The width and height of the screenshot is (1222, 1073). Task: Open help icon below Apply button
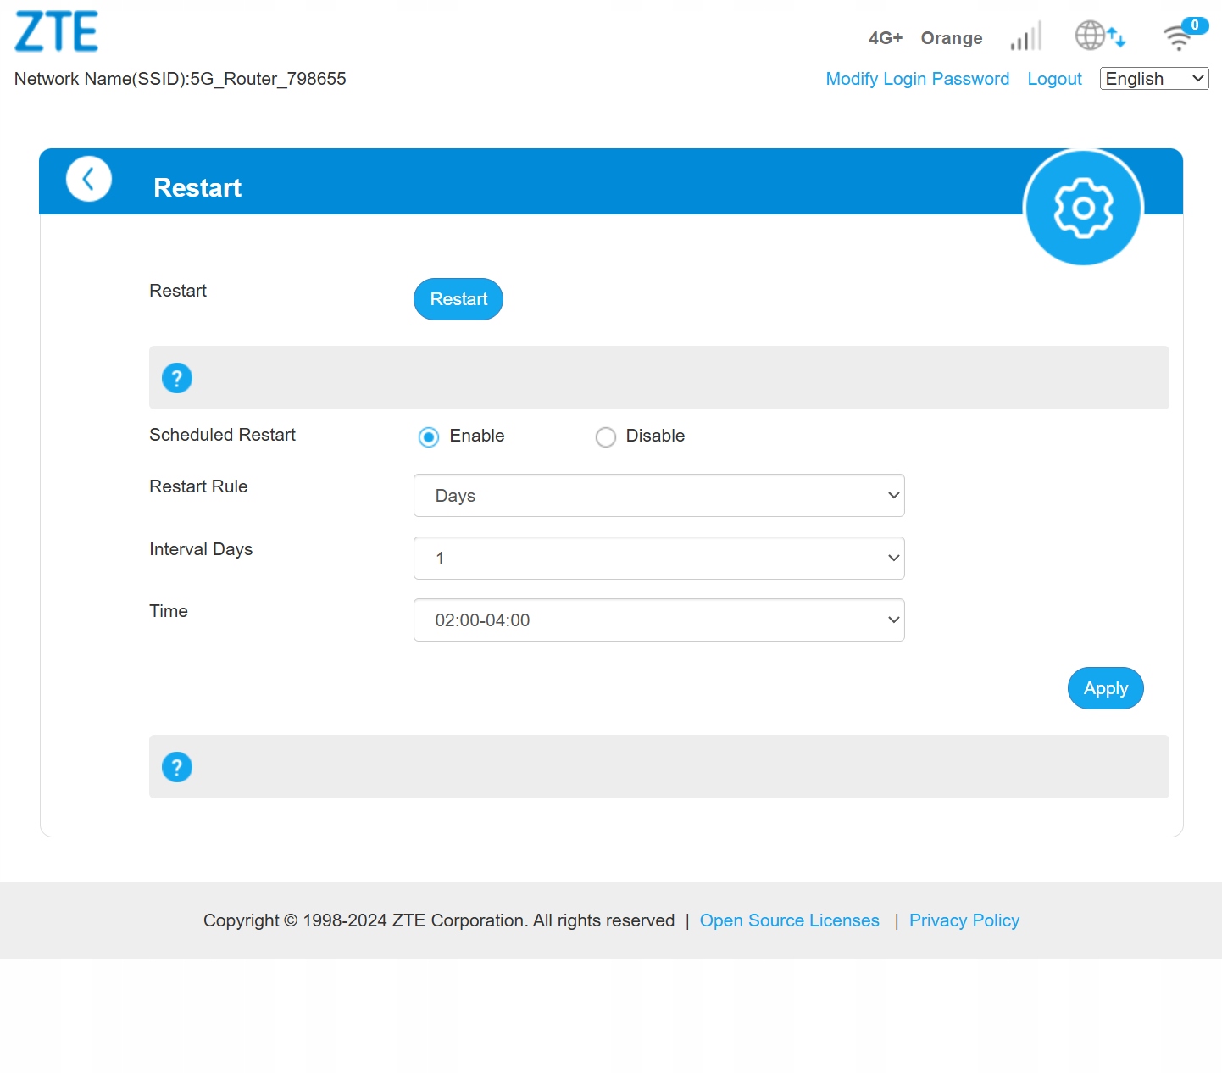[177, 767]
